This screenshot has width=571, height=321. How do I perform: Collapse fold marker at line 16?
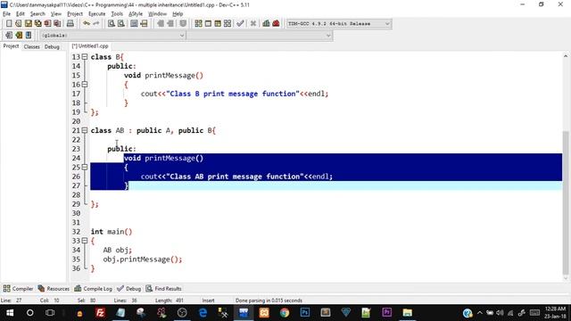point(85,85)
